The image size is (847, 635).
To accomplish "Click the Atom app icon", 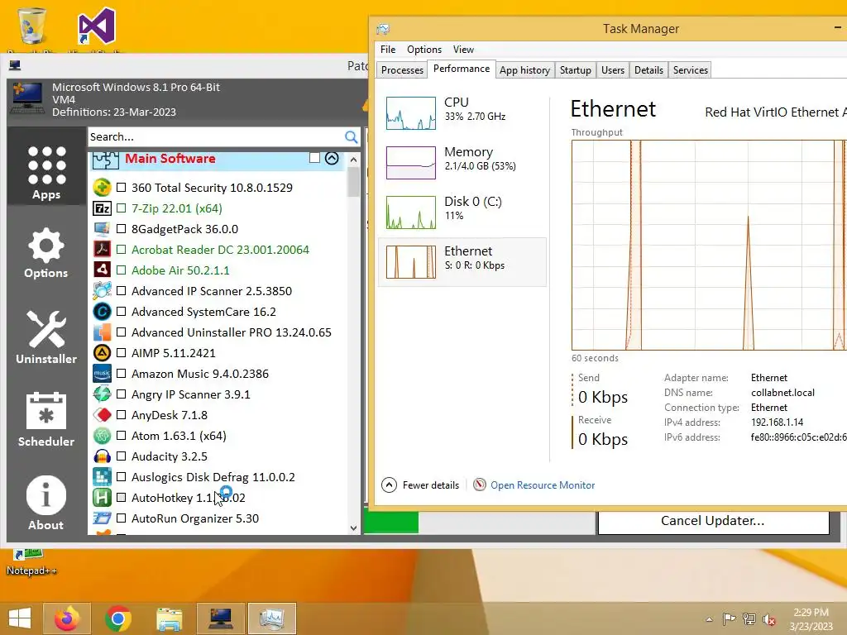I will pos(102,436).
